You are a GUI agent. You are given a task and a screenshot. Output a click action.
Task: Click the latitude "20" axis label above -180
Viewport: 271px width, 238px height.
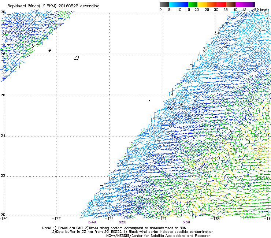click(x=3, y=215)
